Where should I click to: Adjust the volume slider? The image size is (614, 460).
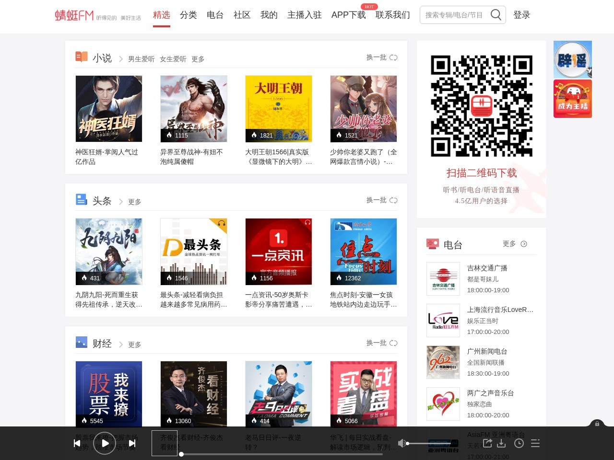coord(429,443)
